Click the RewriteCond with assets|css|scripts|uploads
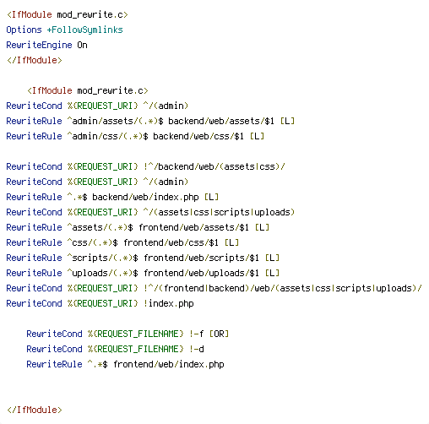Viewport: 429px width, 424px height. [150, 212]
